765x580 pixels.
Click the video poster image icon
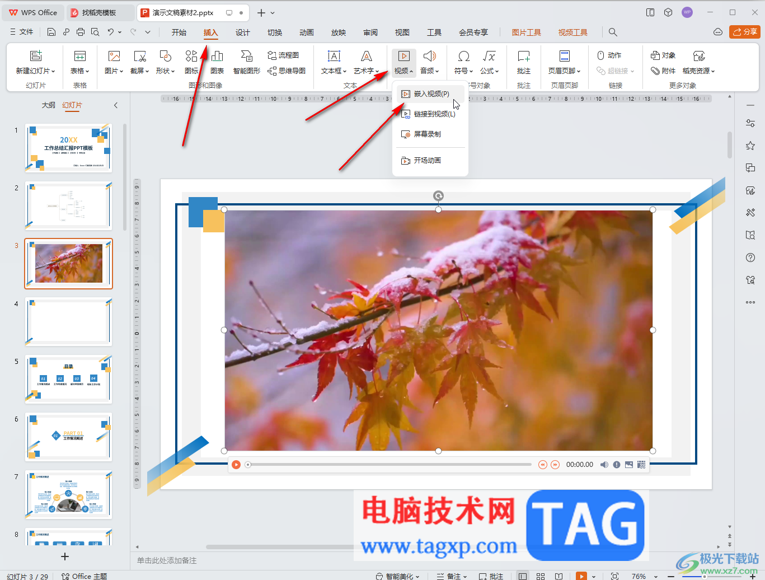pyautogui.click(x=629, y=465)
